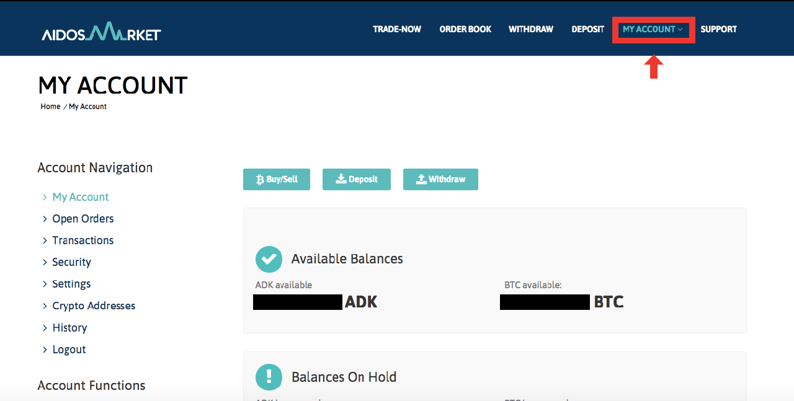Image resolution: width=794 pixels, height=401 pixels.
Task: Open Crypto Addresses sidebar link
Action: coord(94,306)
